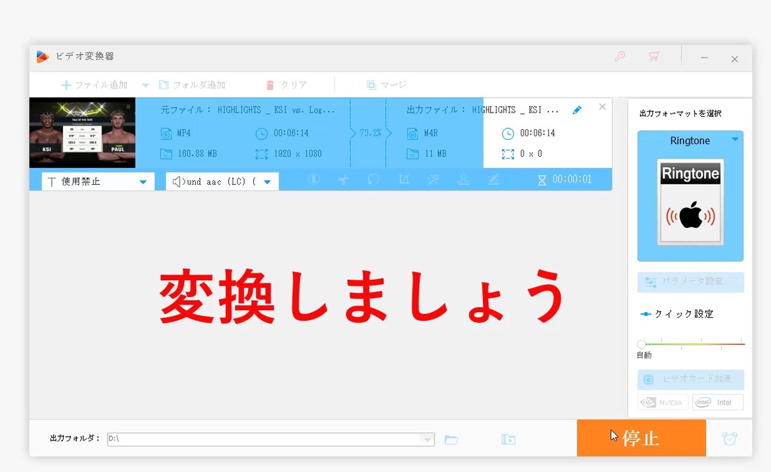Click the クイック設定 label
The image size is (771, 472).
[683, 314]
